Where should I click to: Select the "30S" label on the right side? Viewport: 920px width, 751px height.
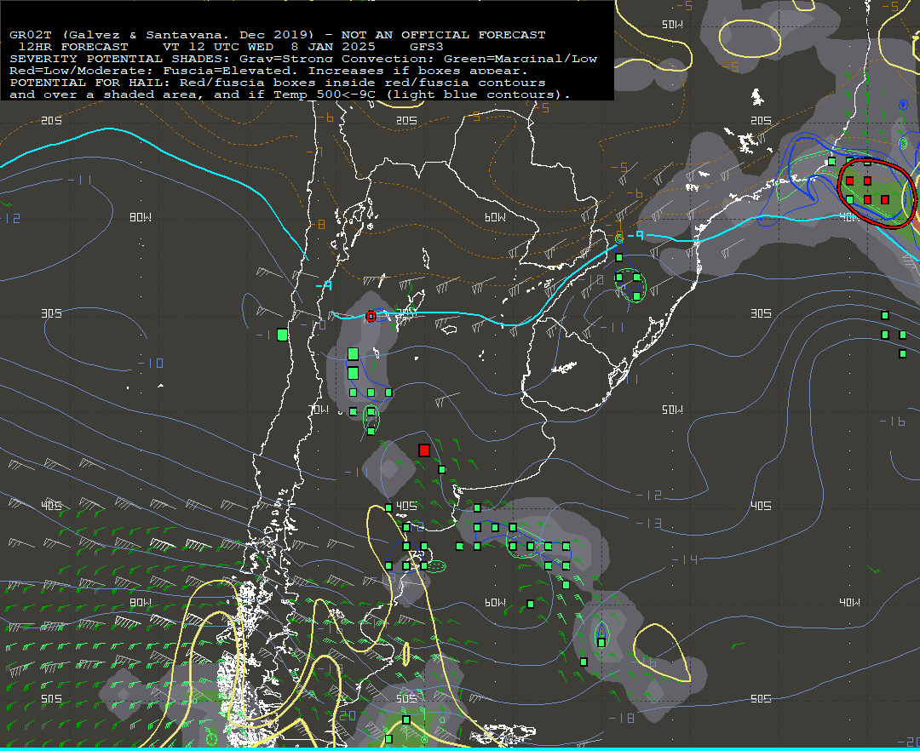761,313
